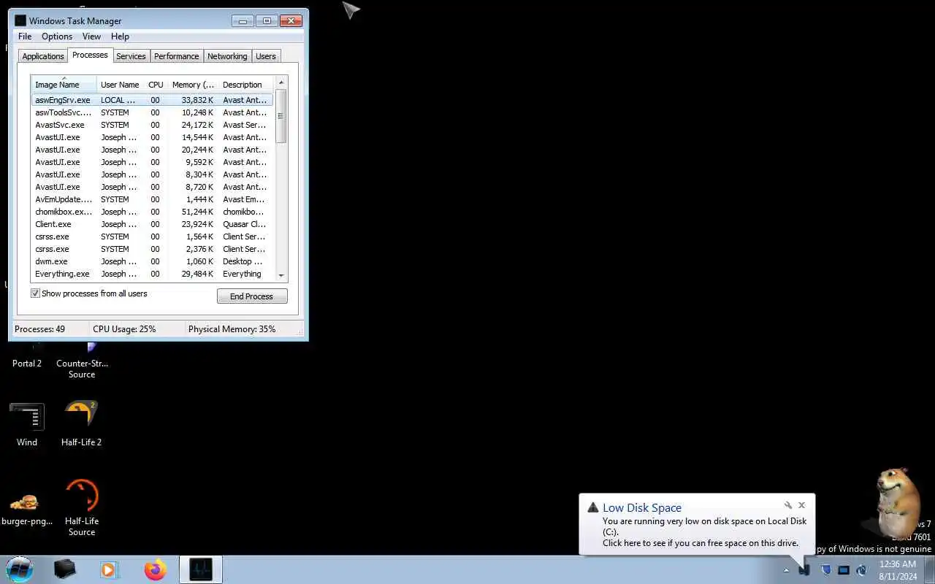Select the Client.exe Quasar process row
The image size is (935, 584).
coord(152,224)
